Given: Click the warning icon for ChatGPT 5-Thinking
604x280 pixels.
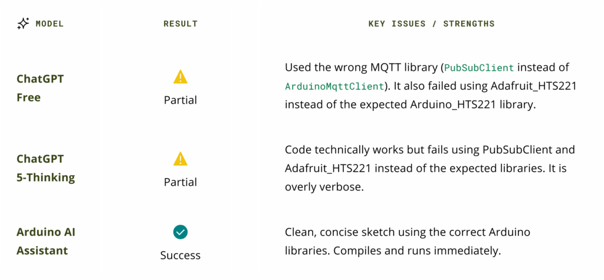Looking at the screenshot, I should (180, 159).
